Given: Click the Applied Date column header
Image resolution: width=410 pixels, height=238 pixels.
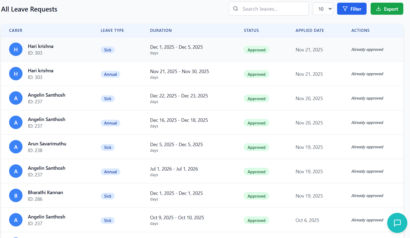Looking at the screenshot, I should (310, 31).
